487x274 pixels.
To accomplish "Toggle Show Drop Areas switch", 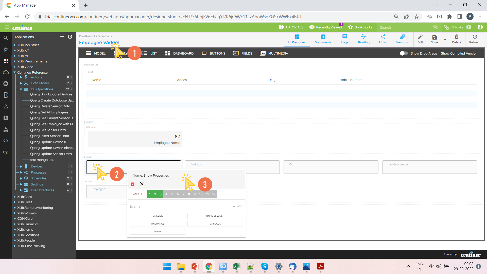I will [x=404, y=53].
